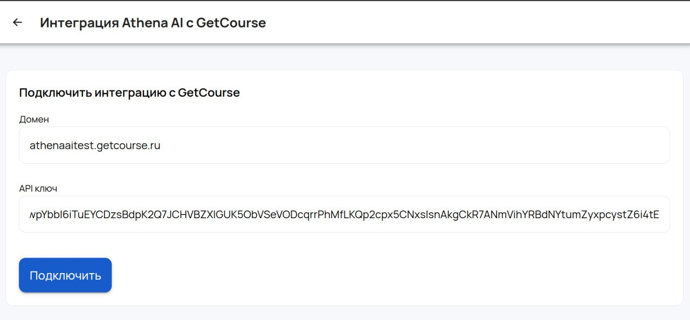The height and width of the screenshot is (320, 690).
Task: Click the API ключ field label
Action: coord(38,189)
